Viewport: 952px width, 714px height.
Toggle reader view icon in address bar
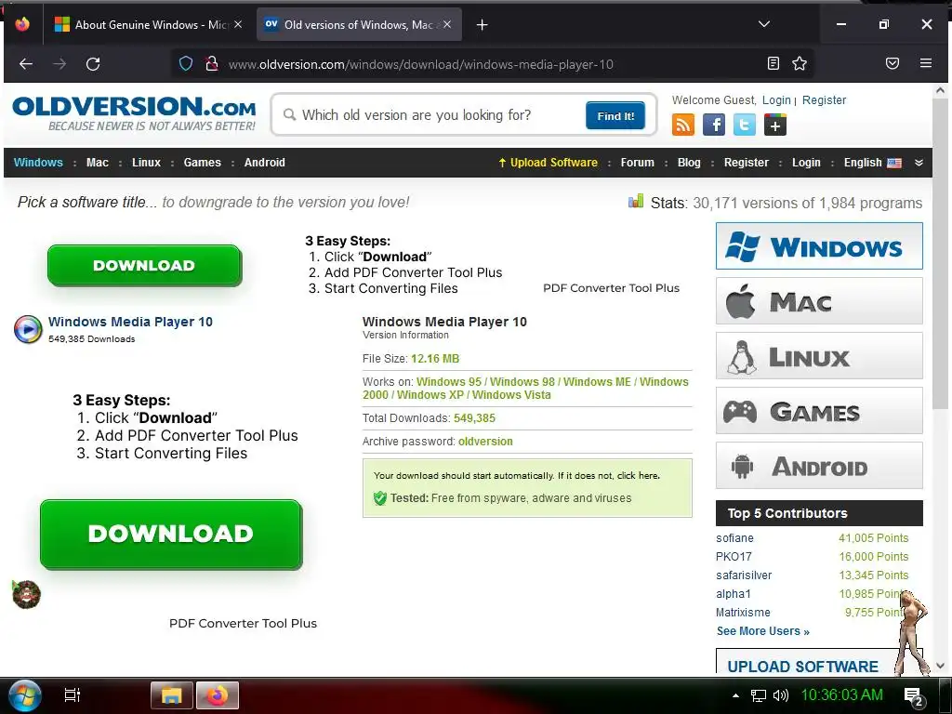tap(773, 63)
